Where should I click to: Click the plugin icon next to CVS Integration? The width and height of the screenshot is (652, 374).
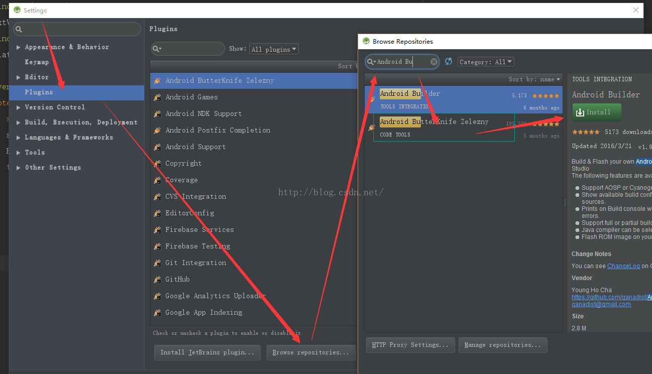[x=157, y=196]
